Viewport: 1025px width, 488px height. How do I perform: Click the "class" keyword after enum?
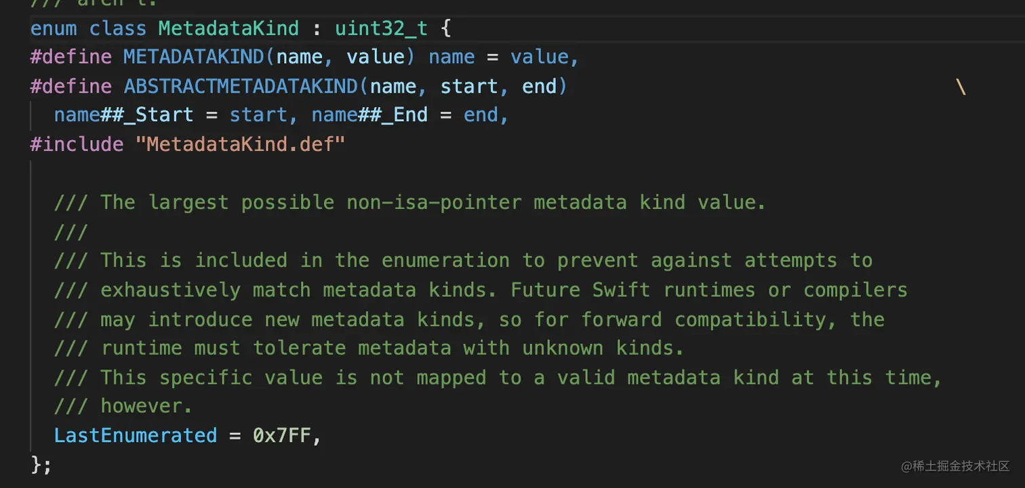point(117,28)
